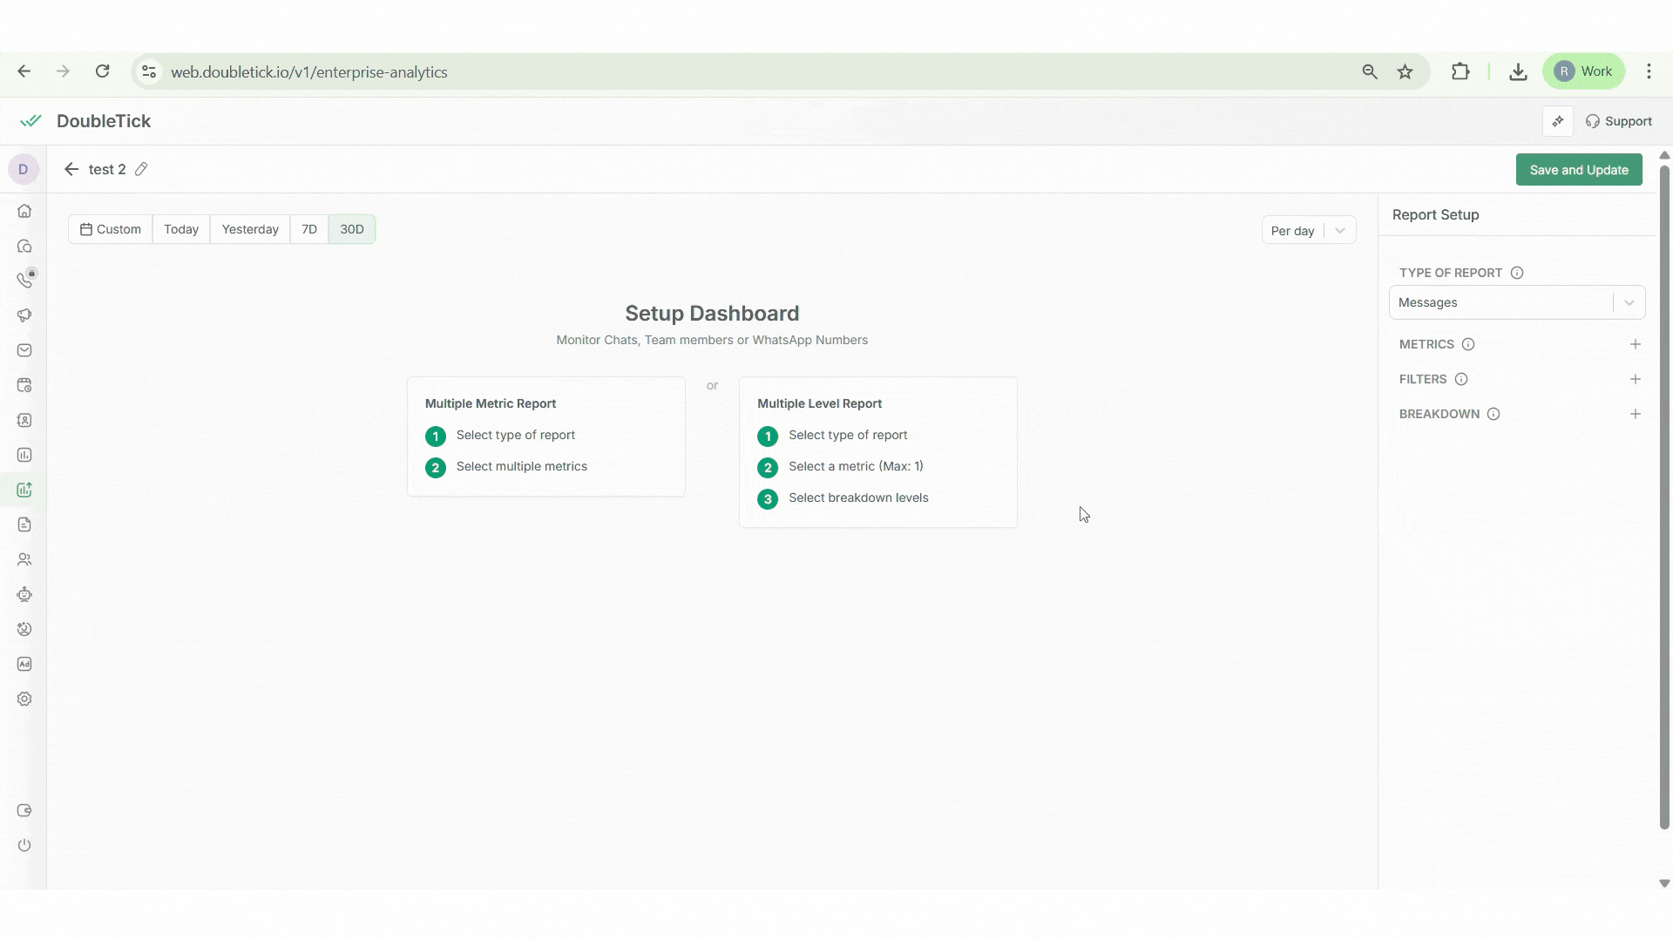
Task: Select the 7D date range tab
Action: 309,229
